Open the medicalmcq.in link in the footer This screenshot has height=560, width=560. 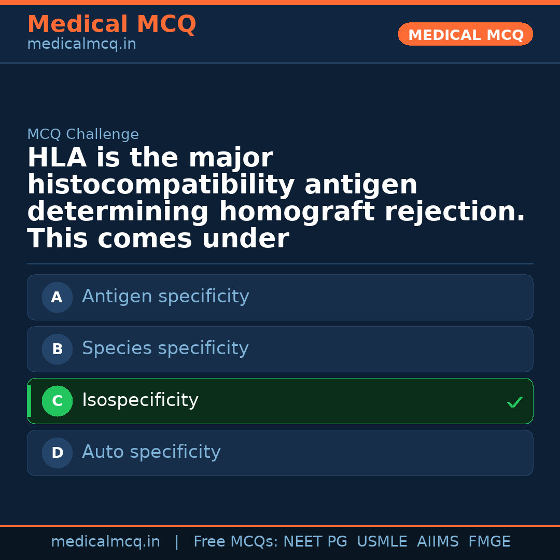tap(105, 542)
